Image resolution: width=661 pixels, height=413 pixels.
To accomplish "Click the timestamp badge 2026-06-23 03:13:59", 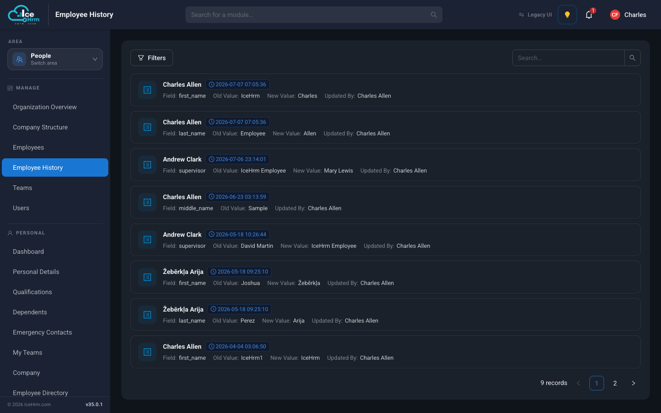I will [237, 197].
